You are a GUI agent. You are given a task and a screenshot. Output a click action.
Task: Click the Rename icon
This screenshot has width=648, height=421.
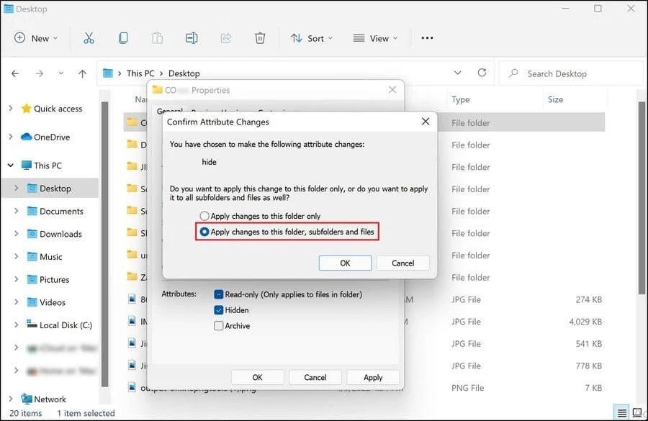point(191,38)
